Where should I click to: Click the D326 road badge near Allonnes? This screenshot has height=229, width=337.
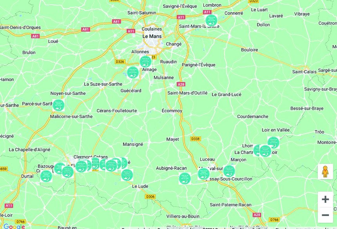pos(120,62)
